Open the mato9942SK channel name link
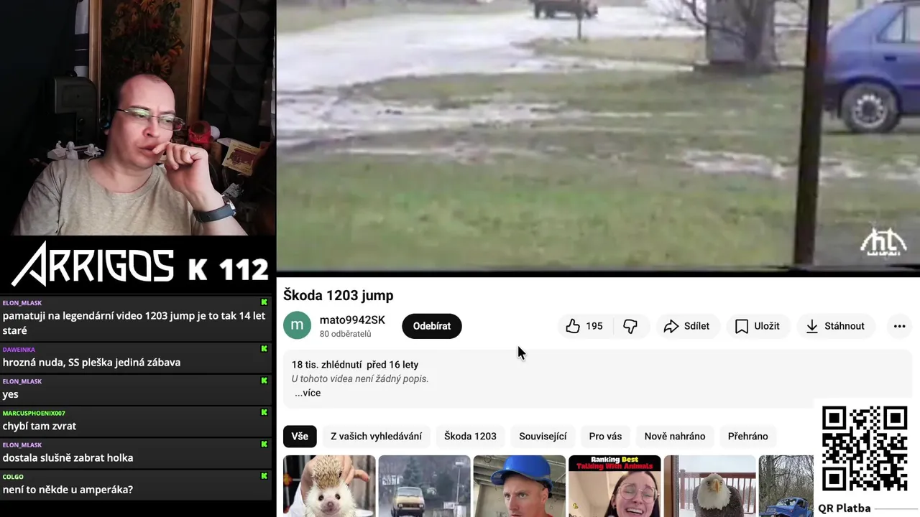 click(x=352, y=320)
